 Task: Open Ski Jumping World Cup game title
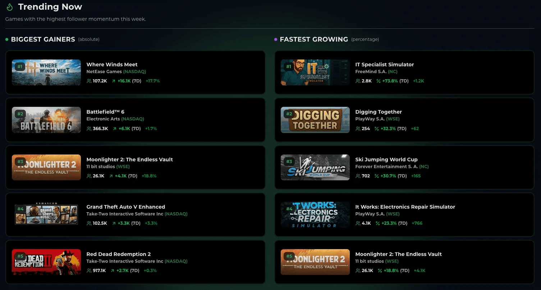coord(386,160)
